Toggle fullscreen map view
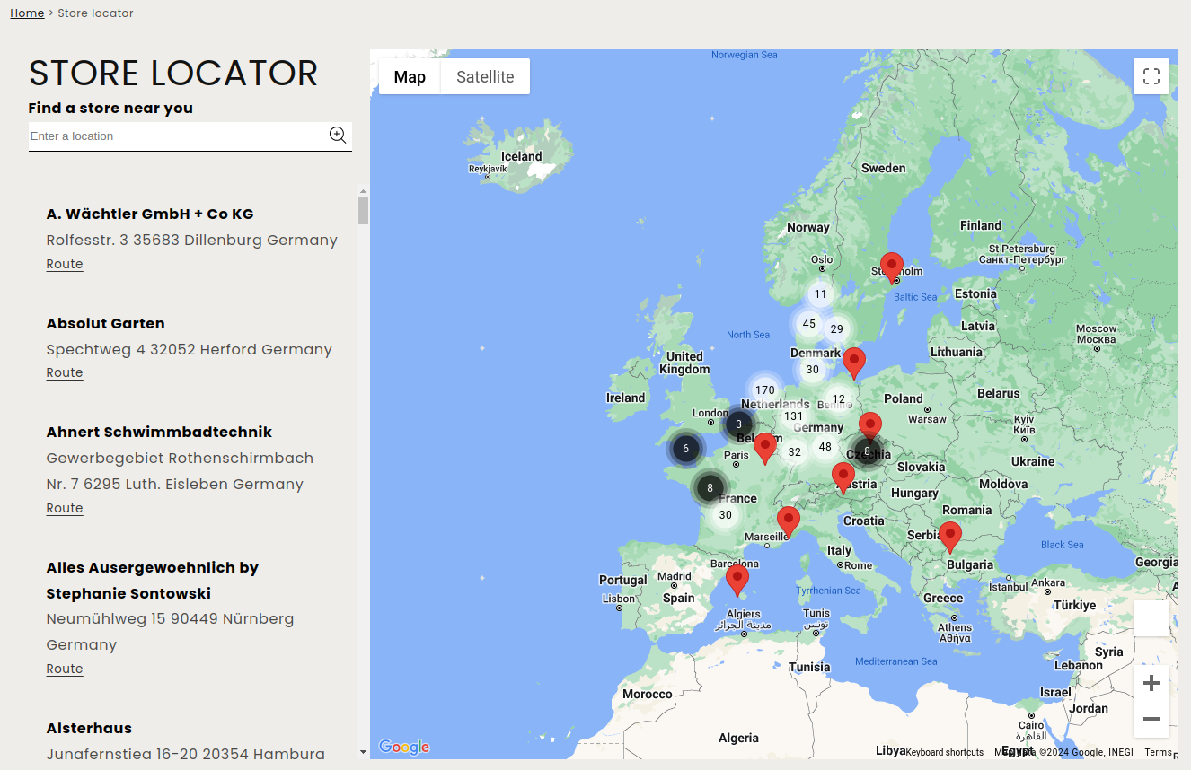This screenshot has height=770, width=1191. 1151,76
